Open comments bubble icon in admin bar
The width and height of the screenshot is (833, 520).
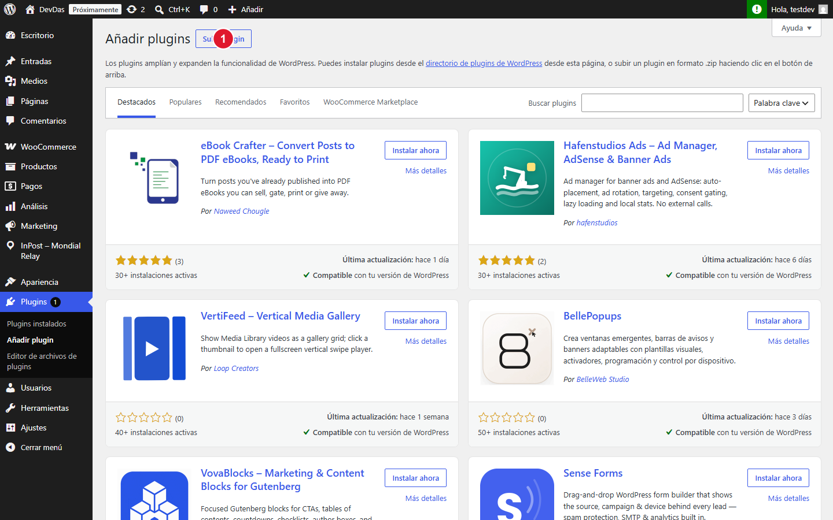click(204, 9)
